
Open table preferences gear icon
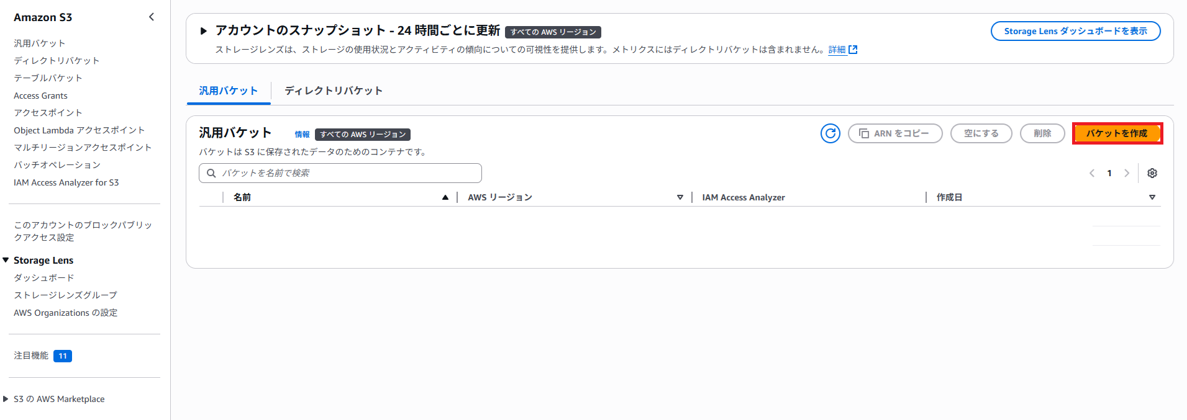pyautogui.click(x=1152, y=173)
